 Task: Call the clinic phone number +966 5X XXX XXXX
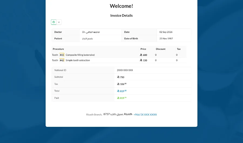pos(145,114)
